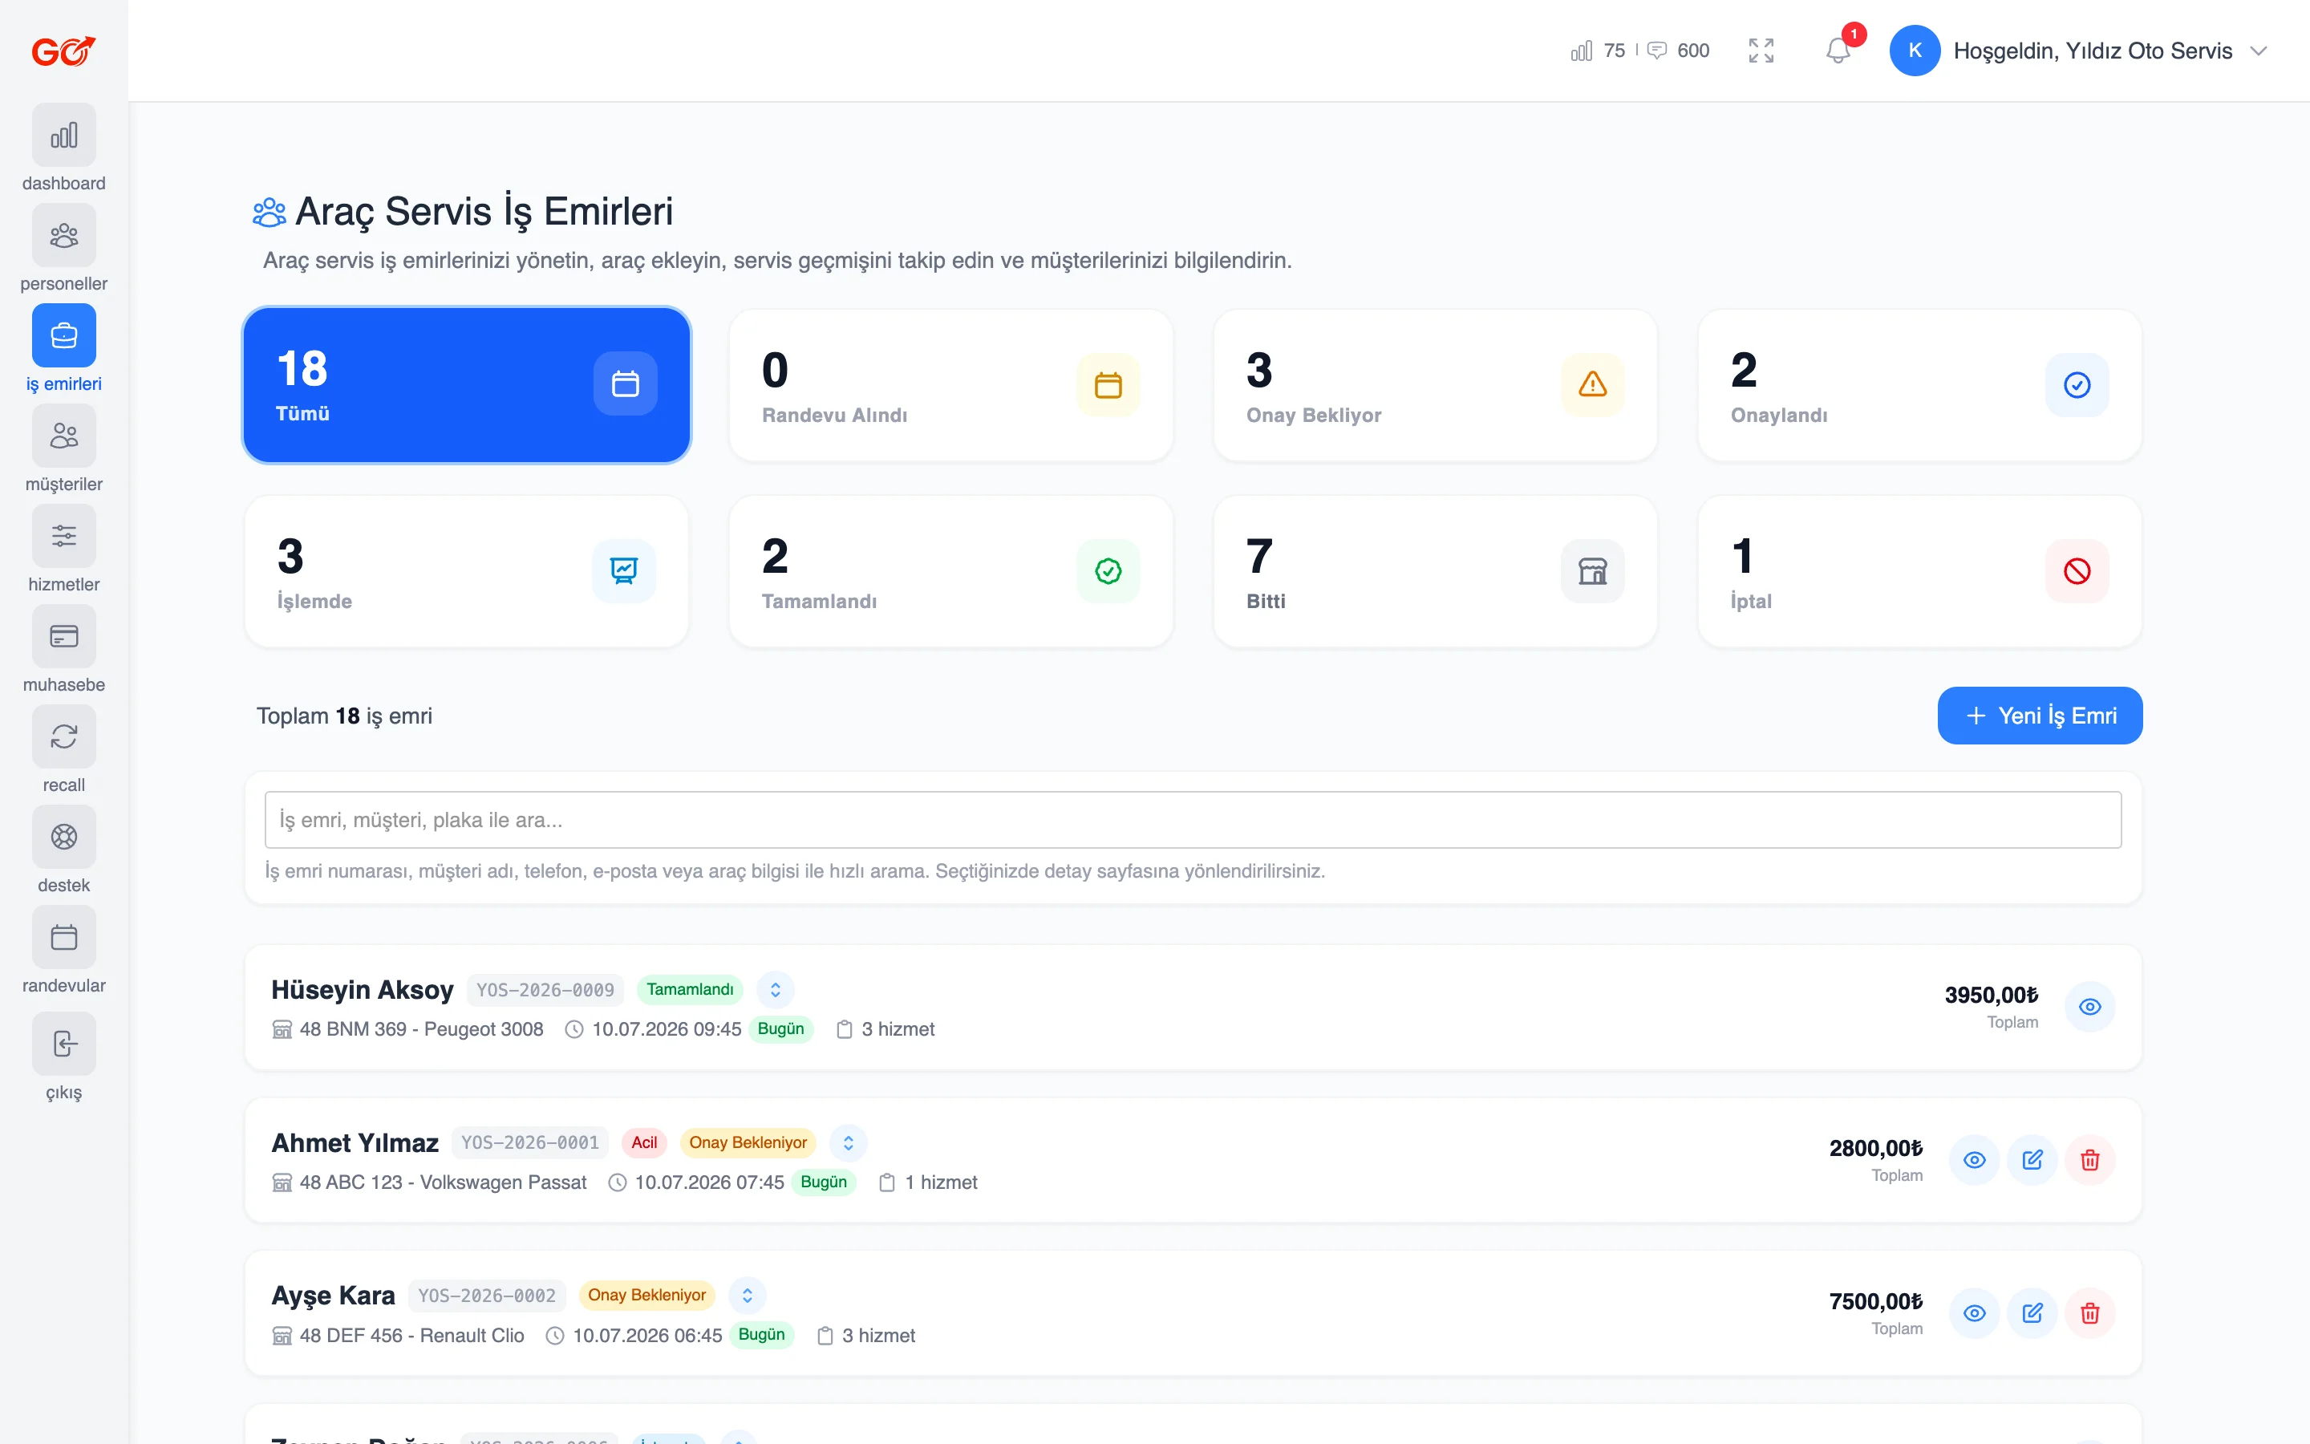The image size is (2310, 1444).
Task: Open notifications bell
Action: click(x=1838, y=51)
